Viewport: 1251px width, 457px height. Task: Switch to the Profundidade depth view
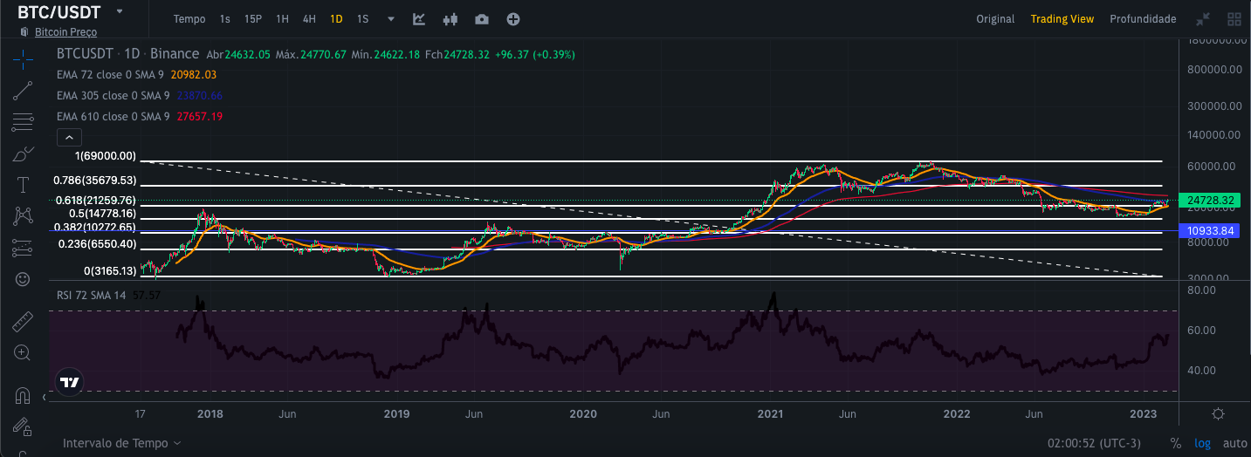pos(1143,18)
